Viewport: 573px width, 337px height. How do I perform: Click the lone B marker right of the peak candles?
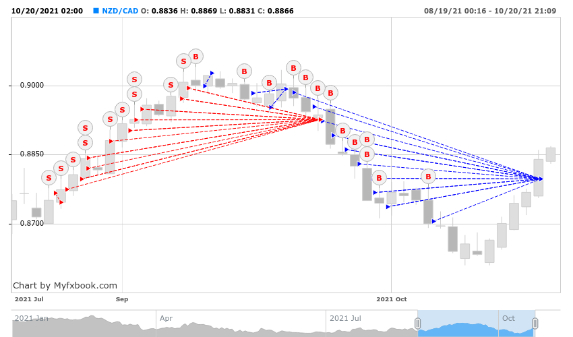(245, 71)
